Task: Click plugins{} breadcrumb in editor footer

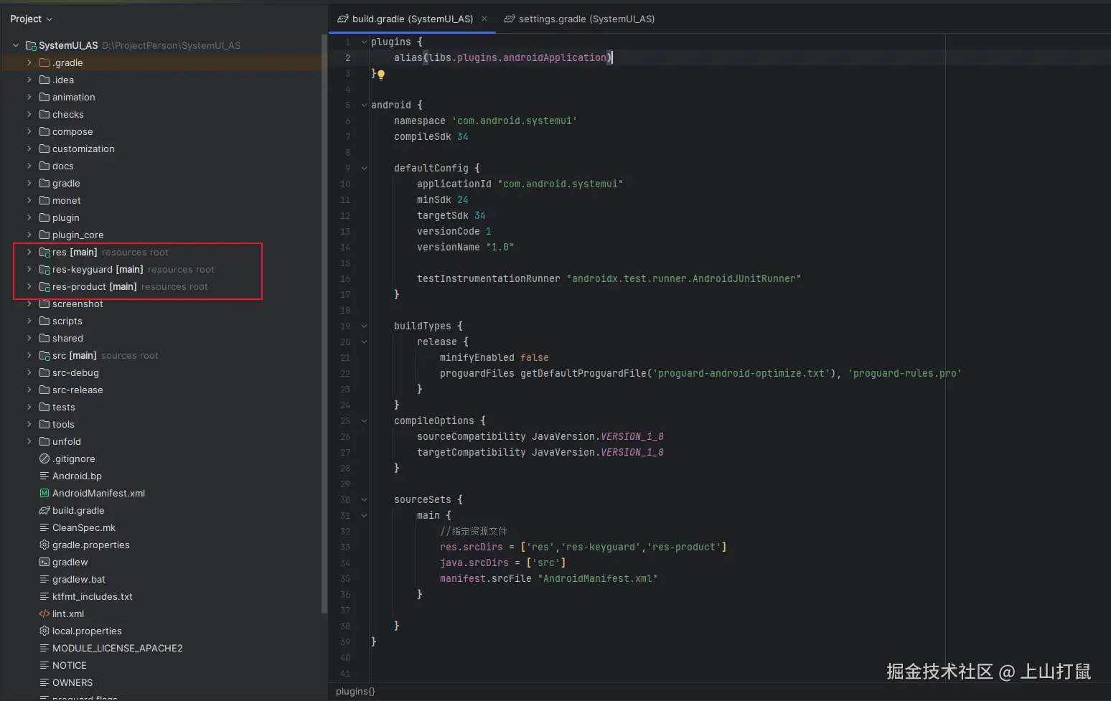Action: 355,691
